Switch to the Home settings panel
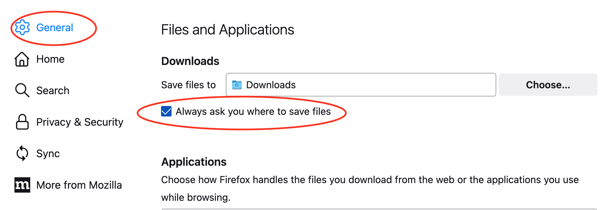Viewport: 606px width, 210px height. pyautogui.click(x=50, y=59)
